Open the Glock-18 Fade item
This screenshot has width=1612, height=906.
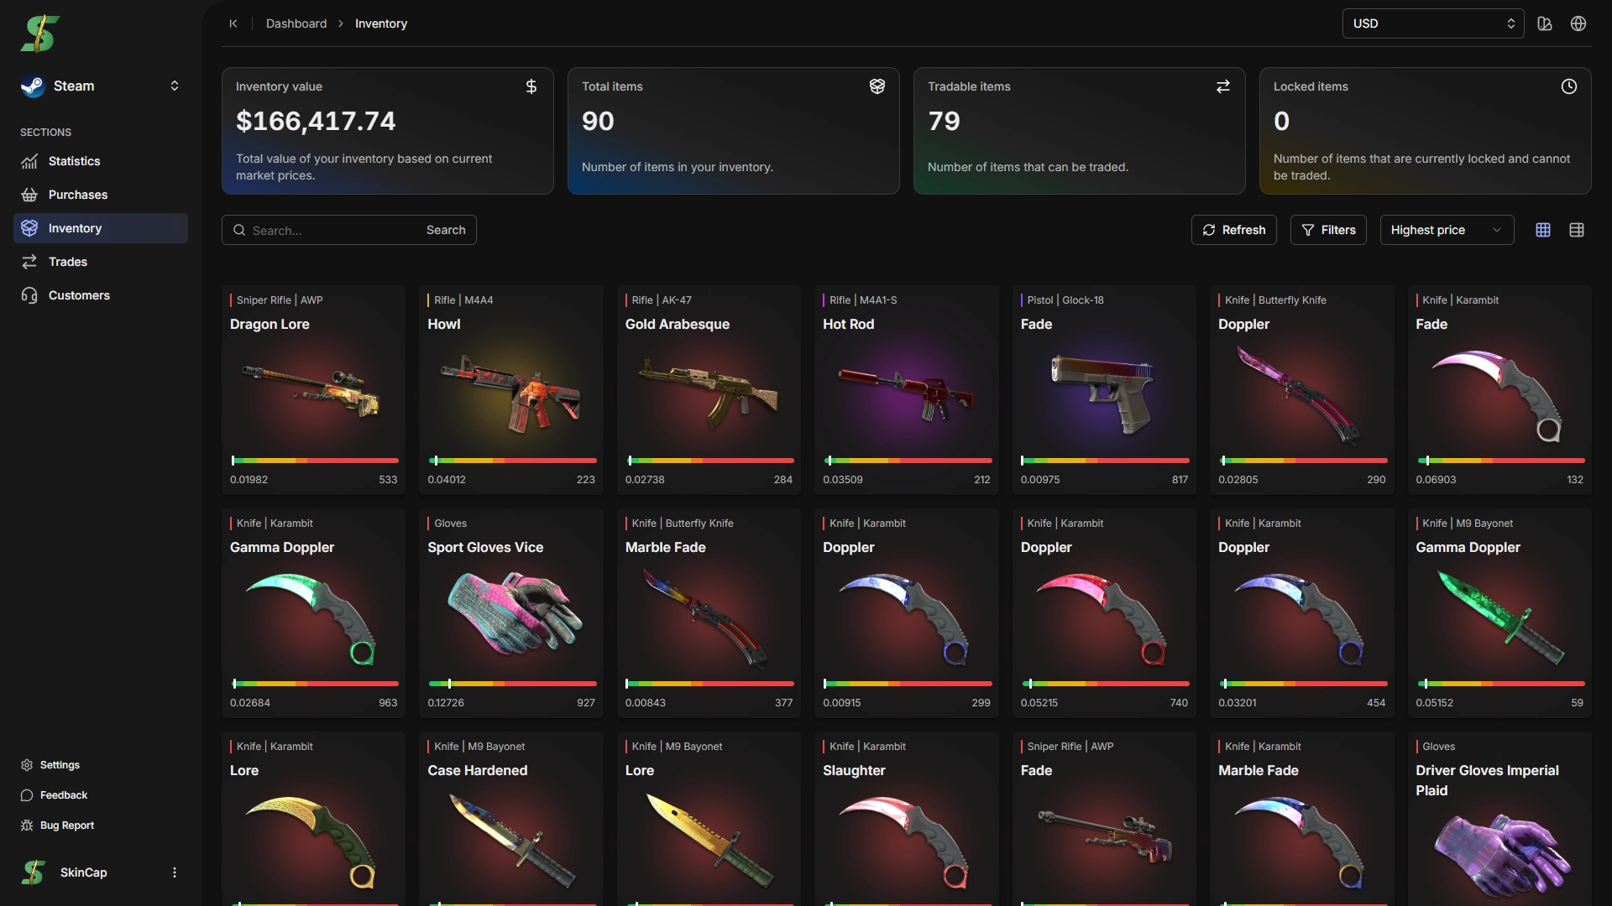click(x=1104, y=390)
